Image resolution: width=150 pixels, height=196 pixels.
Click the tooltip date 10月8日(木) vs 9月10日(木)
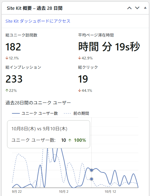pos(39,129)
